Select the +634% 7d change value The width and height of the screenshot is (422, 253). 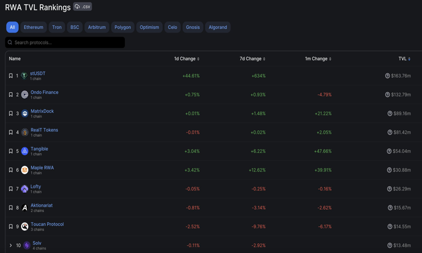coord(259,76)
